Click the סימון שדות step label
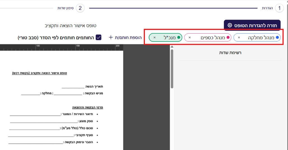Screen dimensions: 288x150 (66, 8)
